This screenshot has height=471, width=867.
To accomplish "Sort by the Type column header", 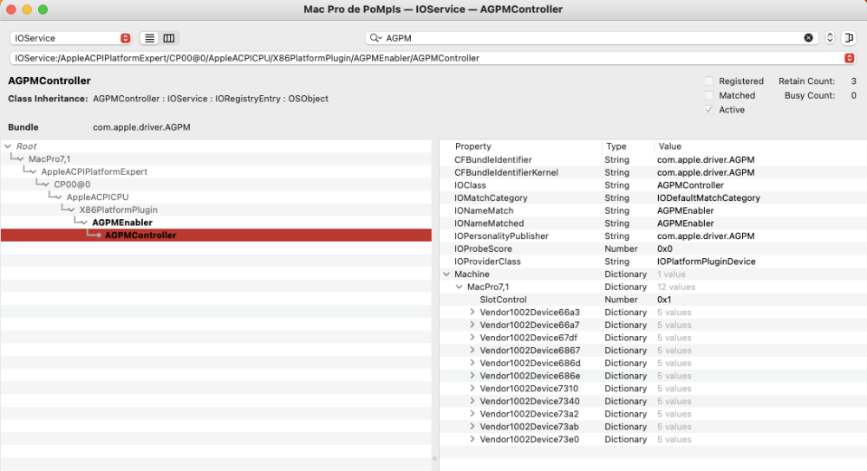I will [616, 146].
